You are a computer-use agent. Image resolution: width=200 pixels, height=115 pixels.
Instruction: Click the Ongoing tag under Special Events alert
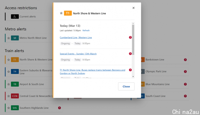click(x=65, y=60)
